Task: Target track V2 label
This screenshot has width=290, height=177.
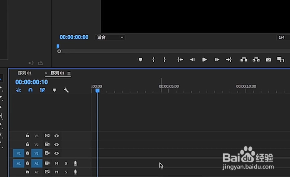Action: click(x=37, y=144)
